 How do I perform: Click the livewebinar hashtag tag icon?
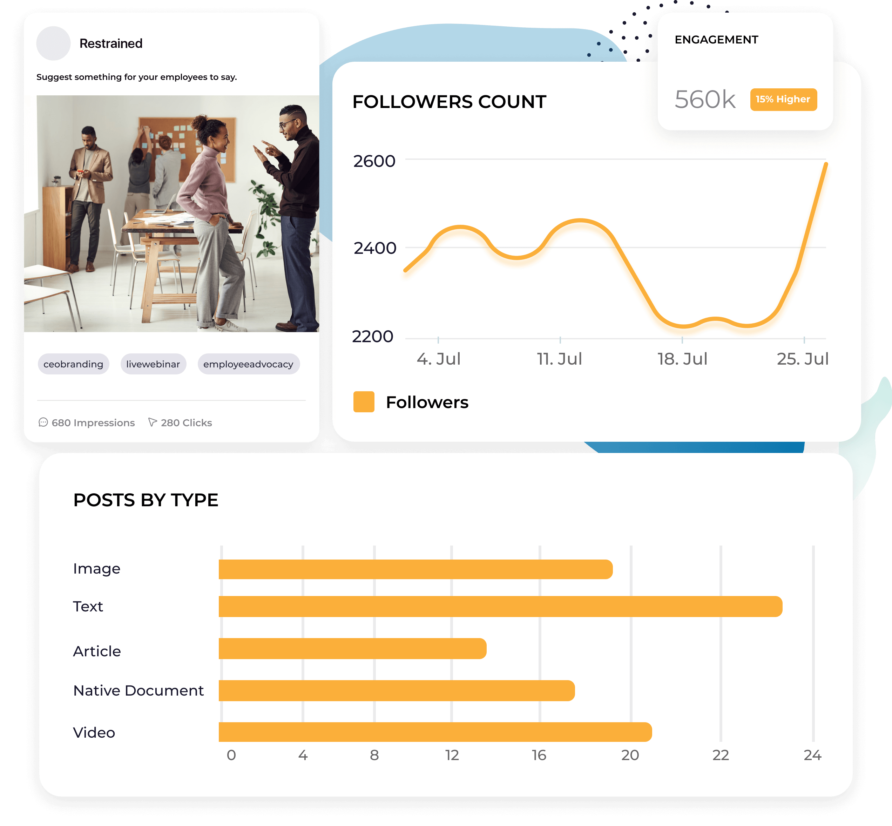151,364
